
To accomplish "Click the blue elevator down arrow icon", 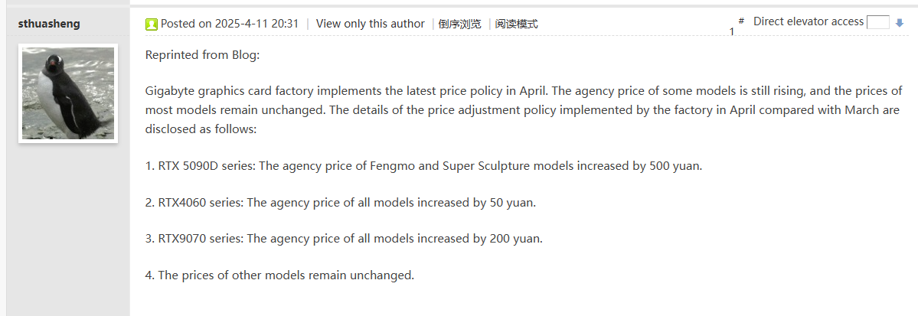I will click(900, 23).
